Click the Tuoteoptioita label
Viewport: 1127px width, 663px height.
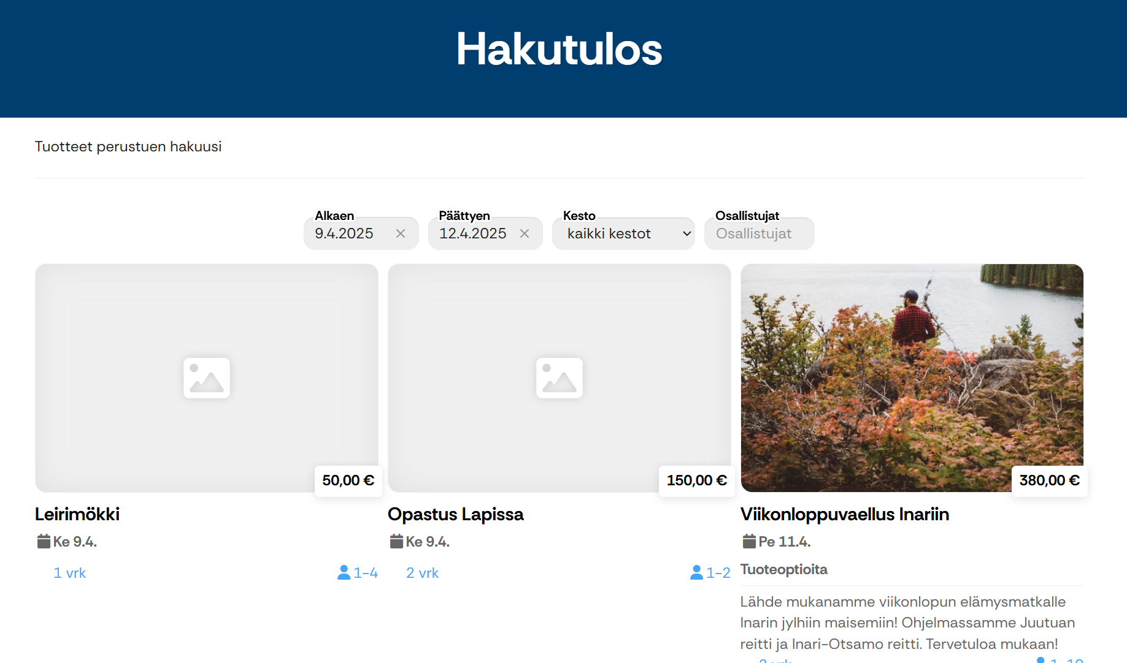point(784,569)
